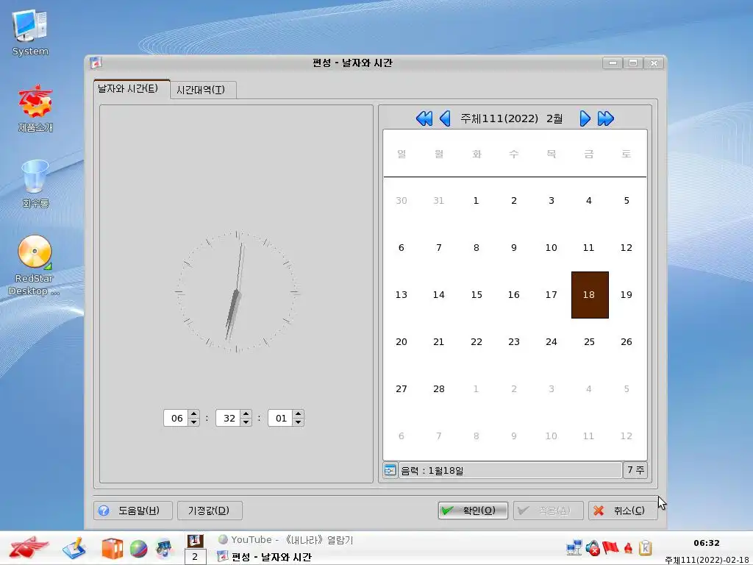The width and height of the screenshot is (753, 565).
Task: Select date 26 in the calendar
Action: 627,341
